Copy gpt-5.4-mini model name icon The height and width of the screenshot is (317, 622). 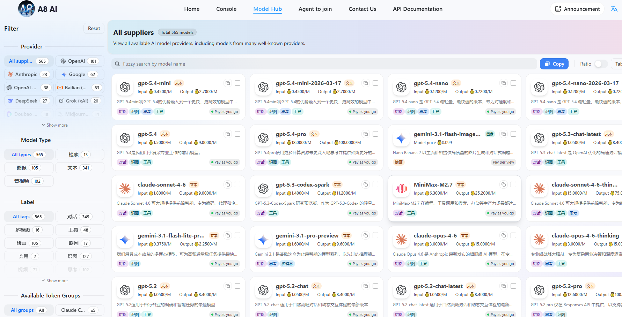(x=228, y=83)
